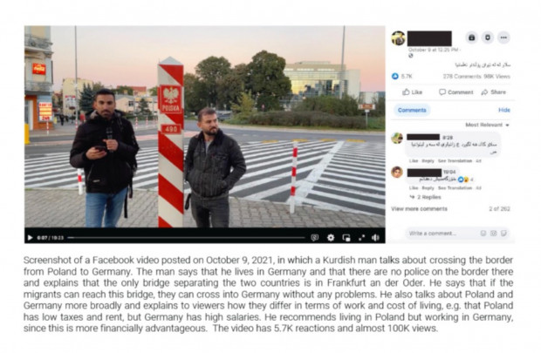Seek on the video progress bar
The image size is (541, 353).
click(x=187, y=238)
